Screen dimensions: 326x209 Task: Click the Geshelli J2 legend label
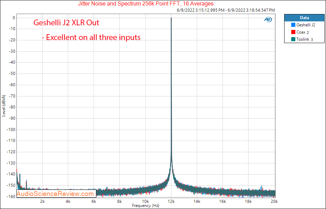click(x=306, y=25)
